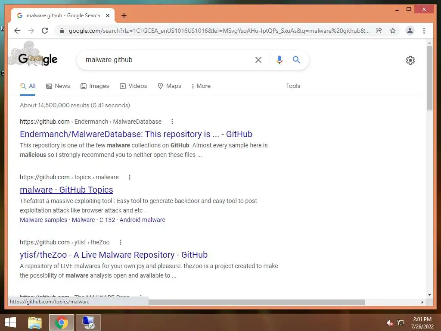Open options for theZoo result
This screenshot has width=441, height=331.
click(121, 242)
